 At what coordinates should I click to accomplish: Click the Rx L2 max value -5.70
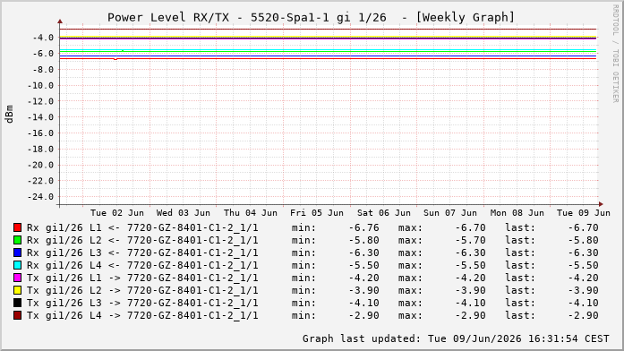point(470,240)
